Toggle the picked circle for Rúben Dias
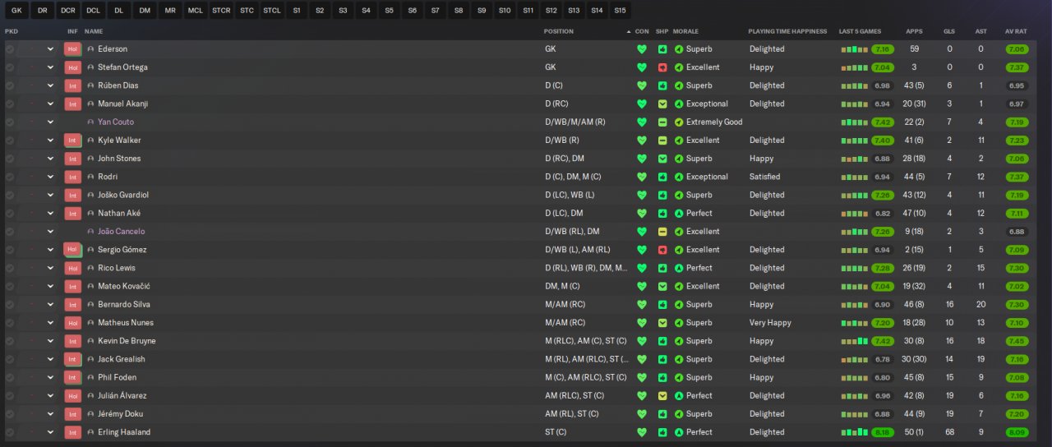1052x447 pixels. 10,85
